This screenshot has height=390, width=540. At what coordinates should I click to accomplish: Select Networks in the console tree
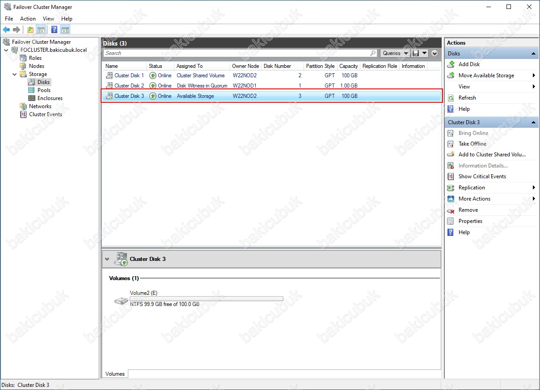tap(40, 106)
